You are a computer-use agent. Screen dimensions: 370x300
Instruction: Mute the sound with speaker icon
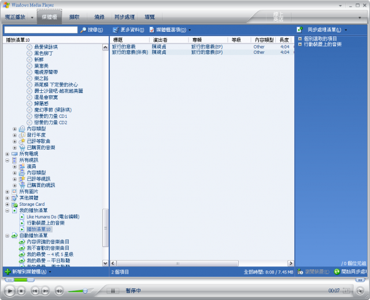pos(59,291)
